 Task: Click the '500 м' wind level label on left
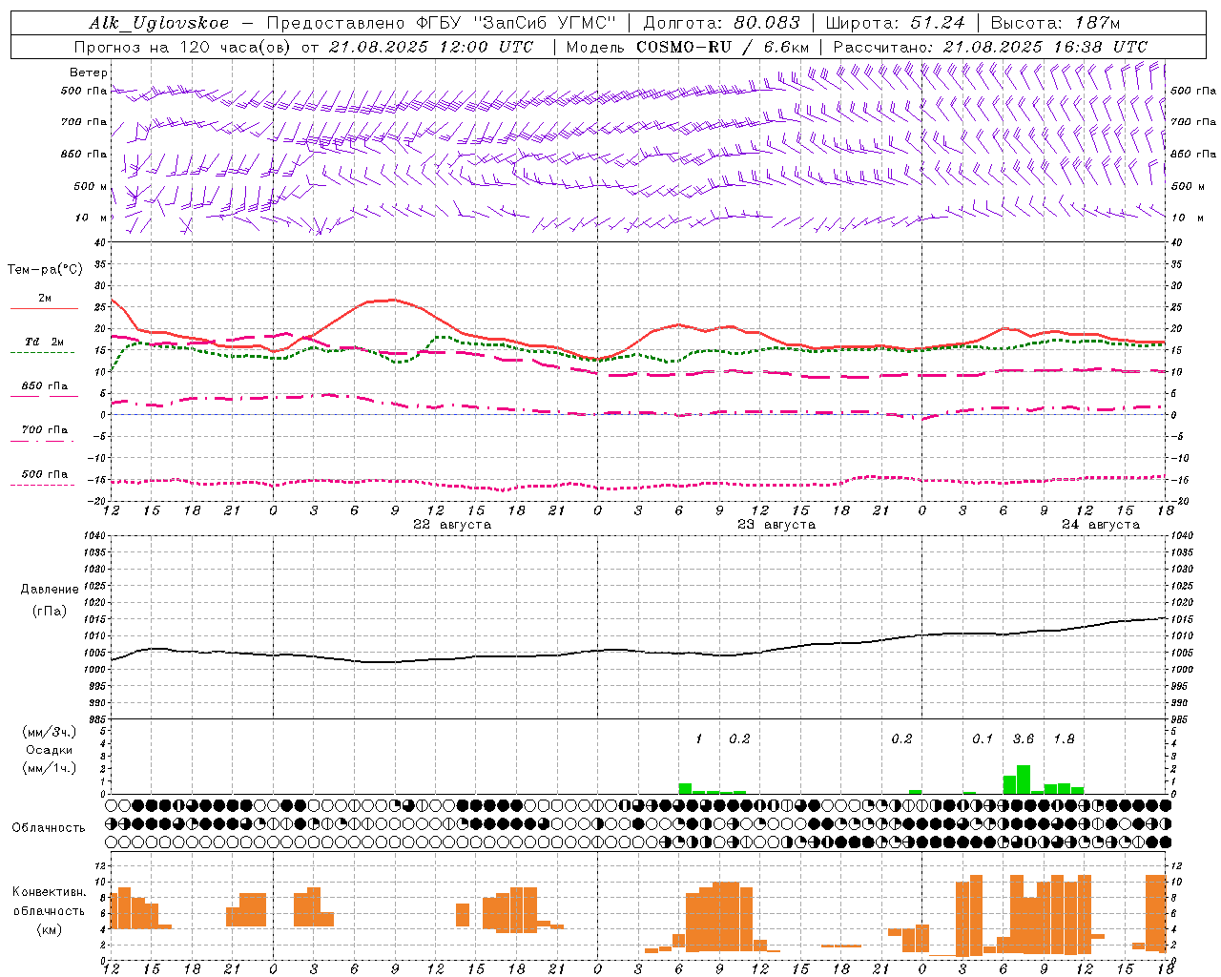point(92,186)
